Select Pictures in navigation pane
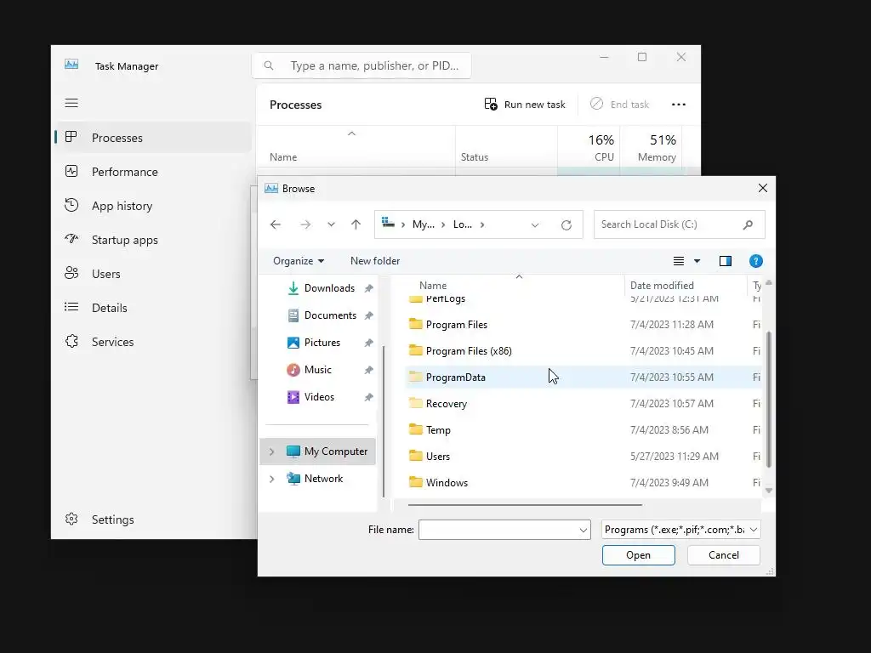 pos(322,343)
